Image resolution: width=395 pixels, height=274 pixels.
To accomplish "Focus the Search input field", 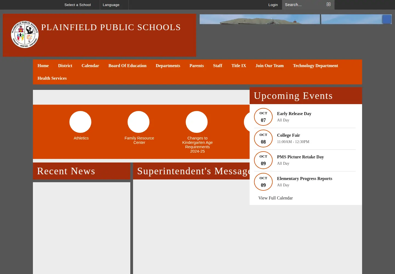I will pyautogui.click(x=304, y=5).
